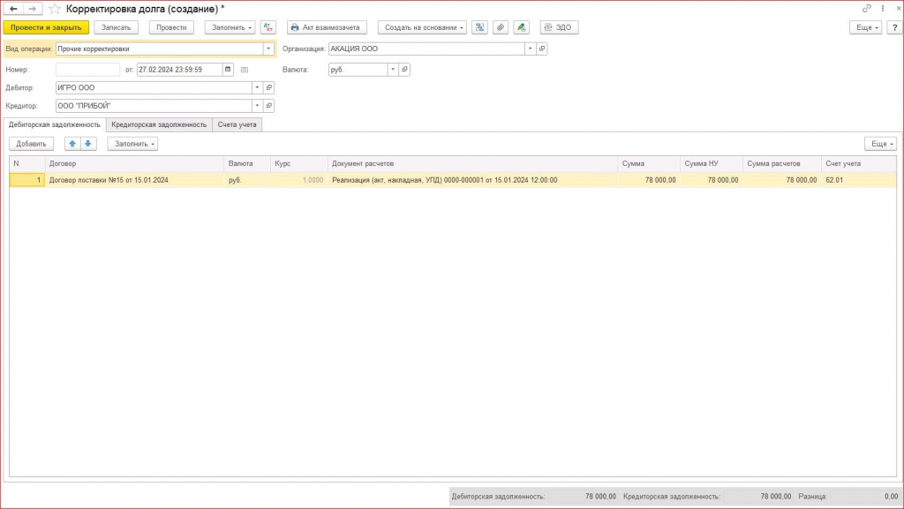
Task: Open the Кредитор ООО ПРИБОЙ card icon
Action: click(268, 106)
